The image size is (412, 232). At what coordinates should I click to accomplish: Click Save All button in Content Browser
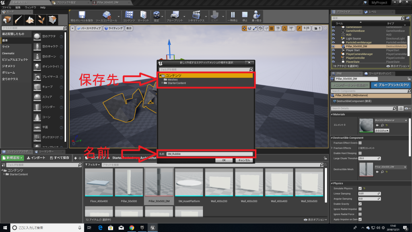pos(60,158)
